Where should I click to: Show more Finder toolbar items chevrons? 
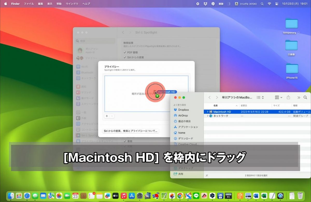coord(299,97)
